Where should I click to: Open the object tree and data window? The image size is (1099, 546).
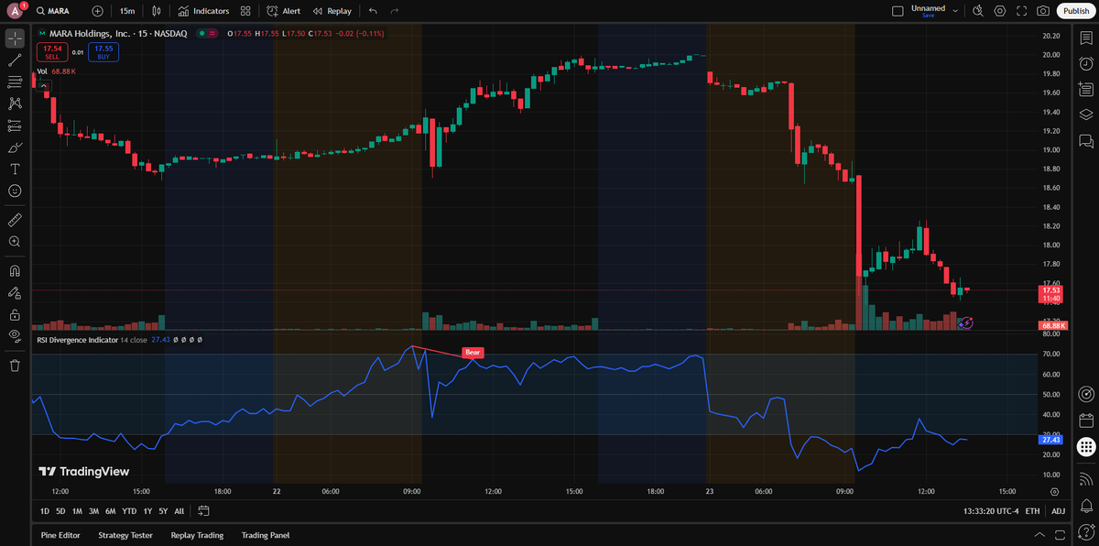tap(1086, 89)
